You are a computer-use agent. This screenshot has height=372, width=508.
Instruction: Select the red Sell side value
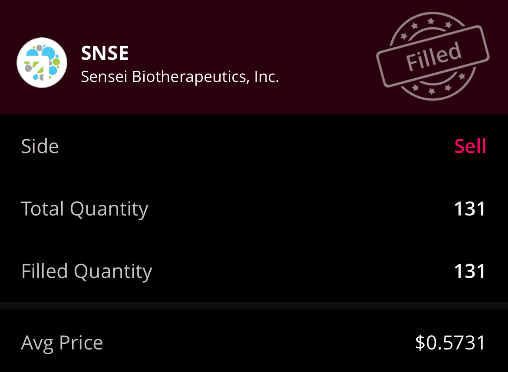pyautogui.click(x=470, y=147)
